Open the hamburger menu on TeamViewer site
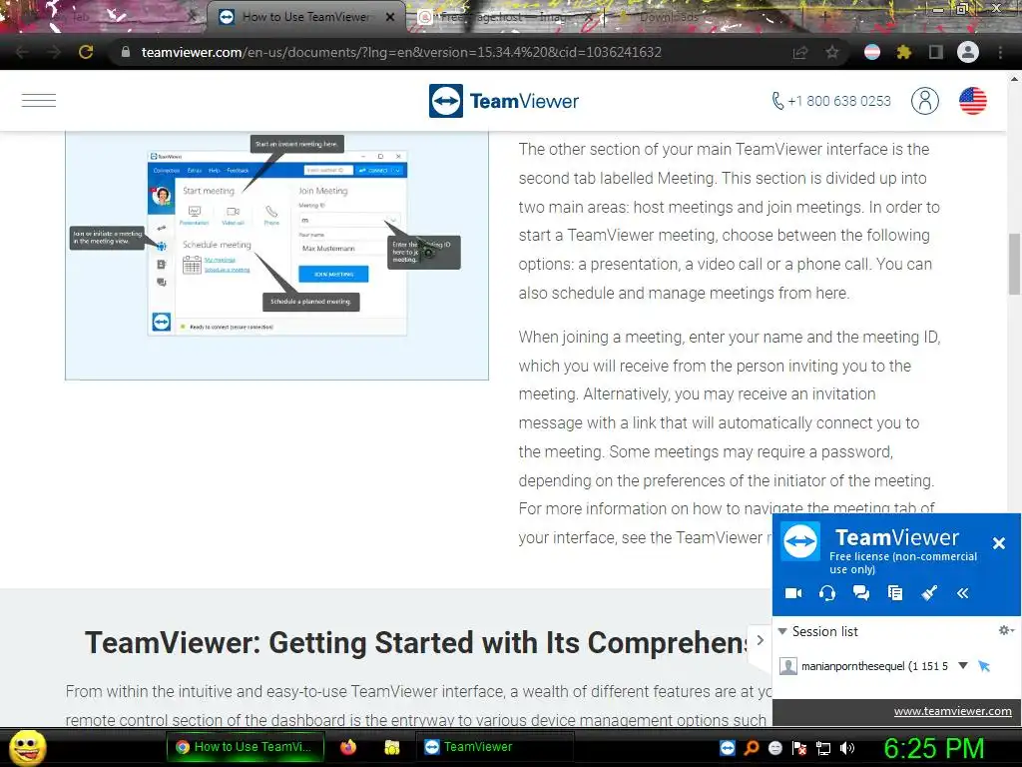Image resolution: width=1022 pixels, height=767 pixels. click(x=39, y=101)
